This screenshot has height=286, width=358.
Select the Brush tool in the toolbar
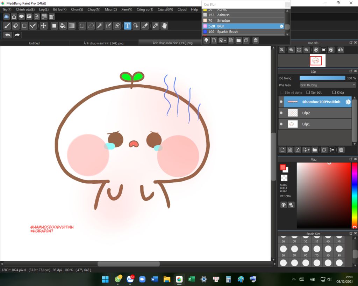[7, 26]
